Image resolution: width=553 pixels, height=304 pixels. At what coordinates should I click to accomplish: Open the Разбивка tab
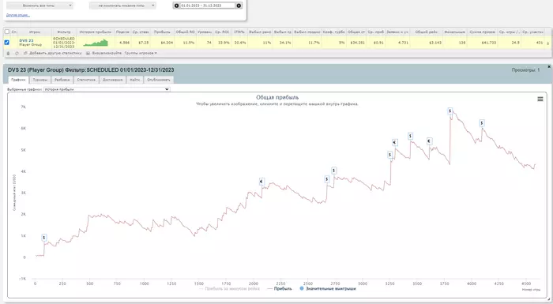click(62, 80)
